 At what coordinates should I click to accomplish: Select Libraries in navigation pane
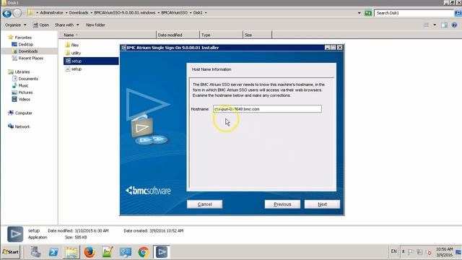pos(19,71)
